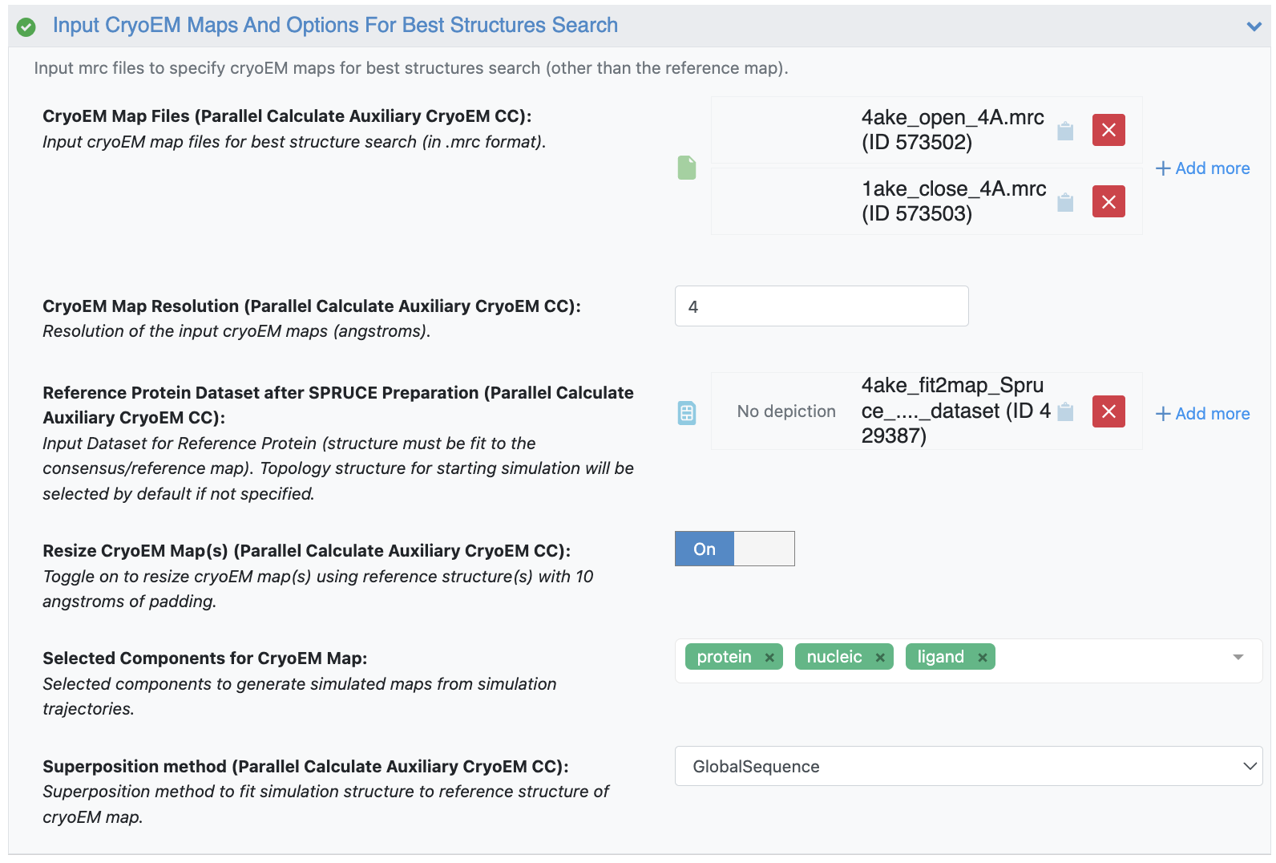Remove the ligand component tag
Screen dimensions: 1276x863
pos(983,658)
